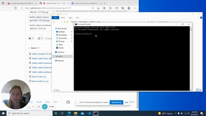
Task: Click the volume icon in system tray
Action: tap(188, 113)
